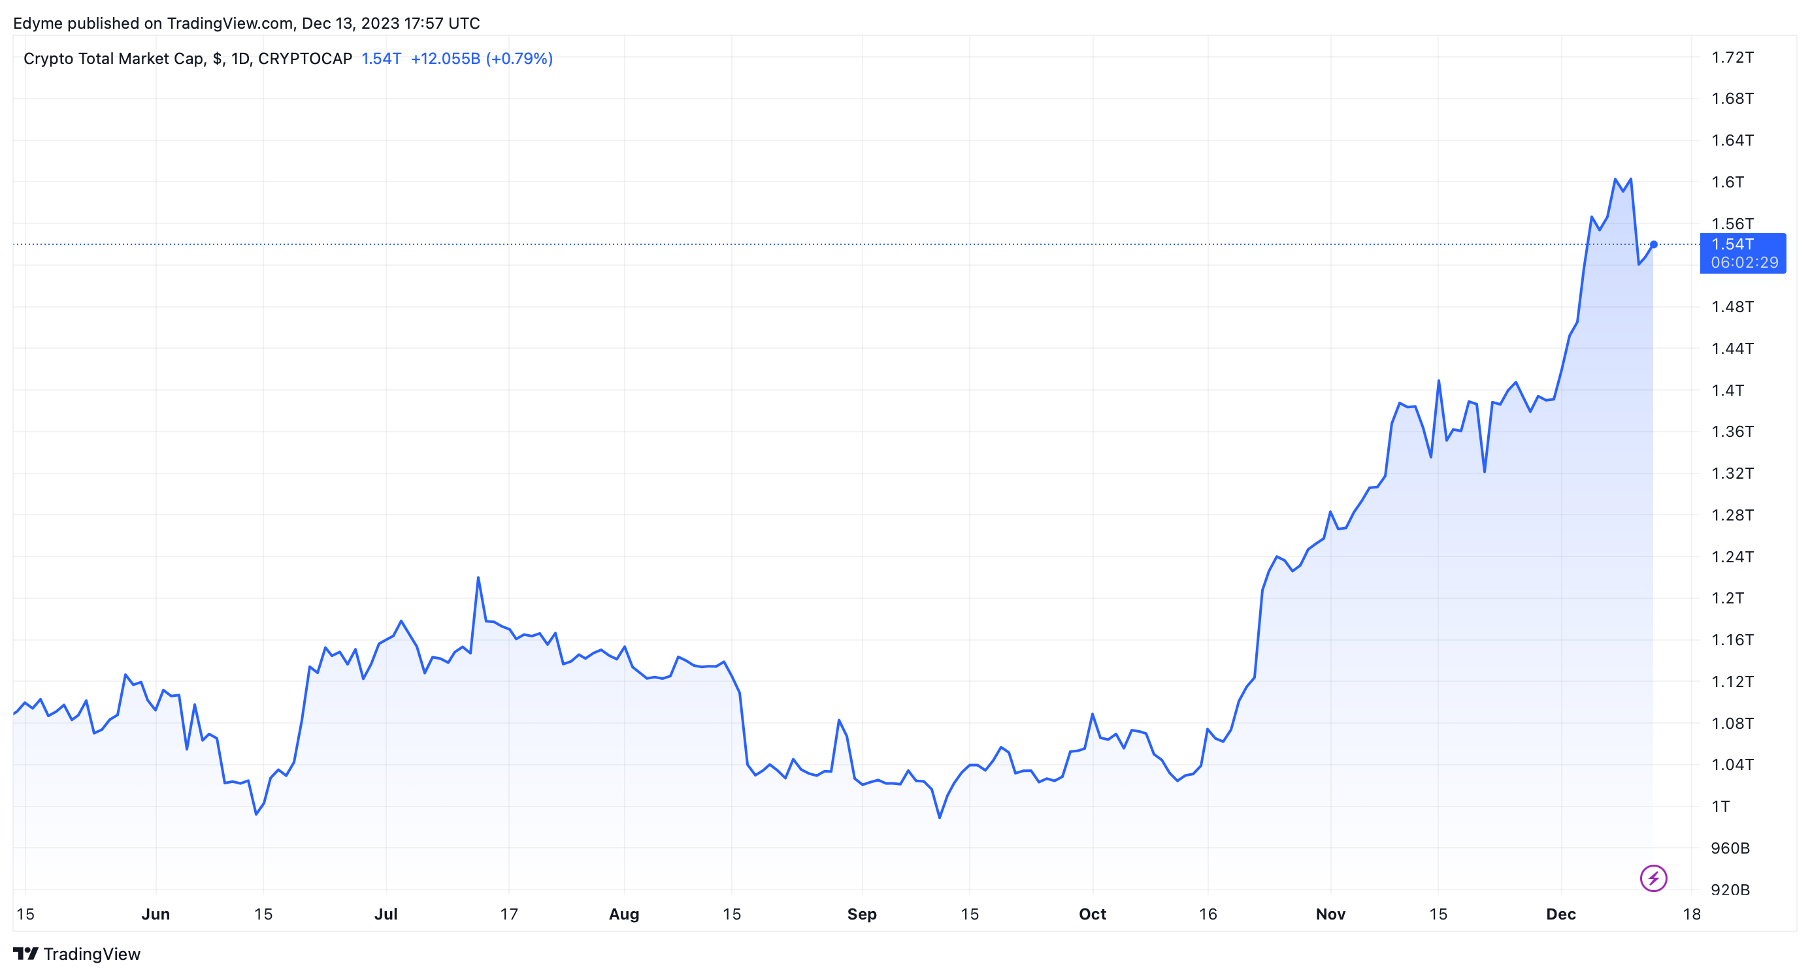Click the 06:02:29 countdown timer
This screenshot has width=1810, height=977.
point(1744,263)
